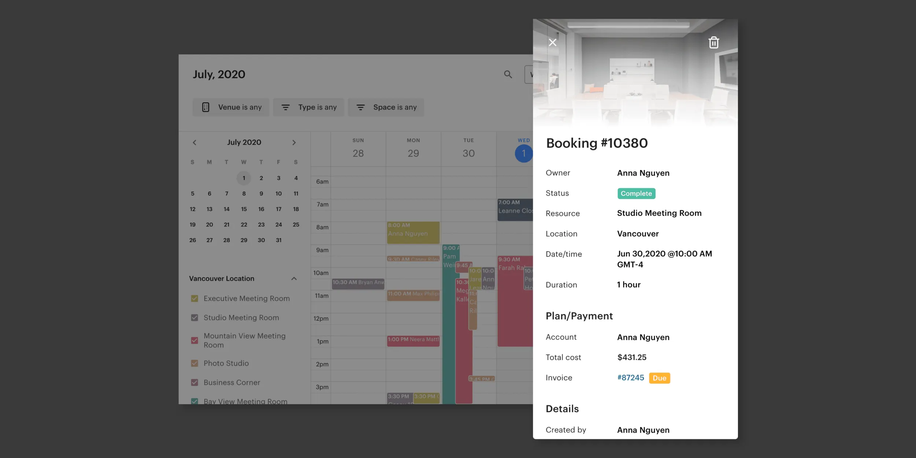Click Studio Meeting Room resource value
Screen dimensions: 916x458
tap(659, 213)
